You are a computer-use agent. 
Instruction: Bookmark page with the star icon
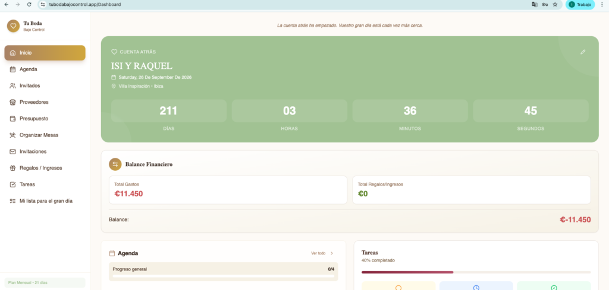tap(555, 4)
